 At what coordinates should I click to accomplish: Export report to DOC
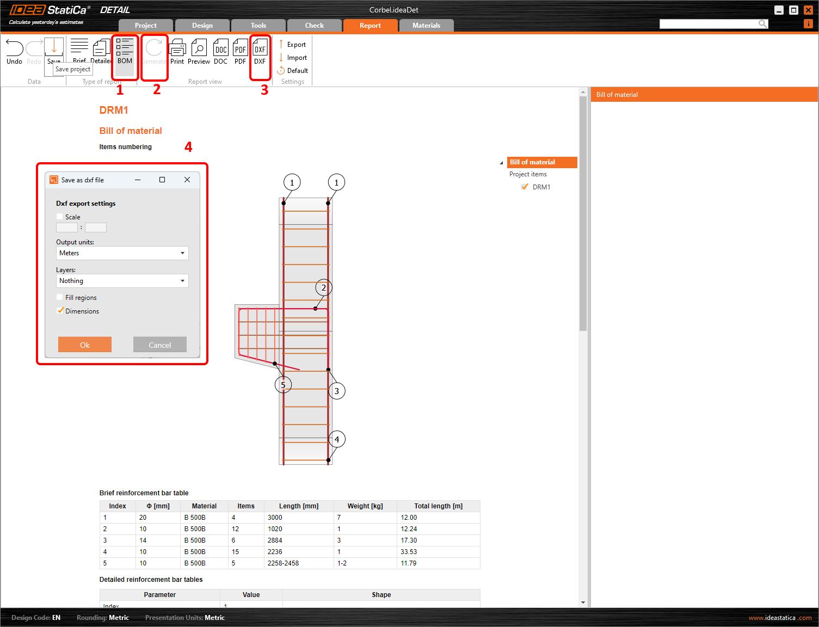pyautogui.click(x=220, y=49)
